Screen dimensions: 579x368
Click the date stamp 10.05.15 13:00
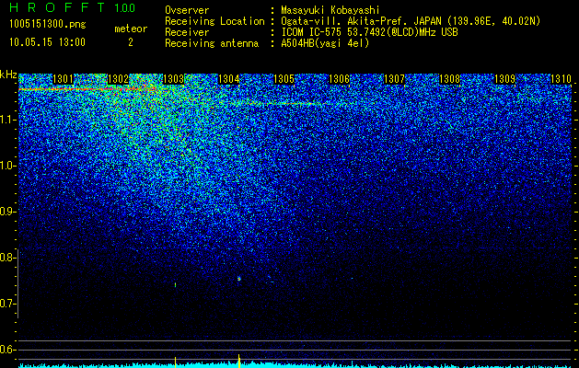click(47, 42)
